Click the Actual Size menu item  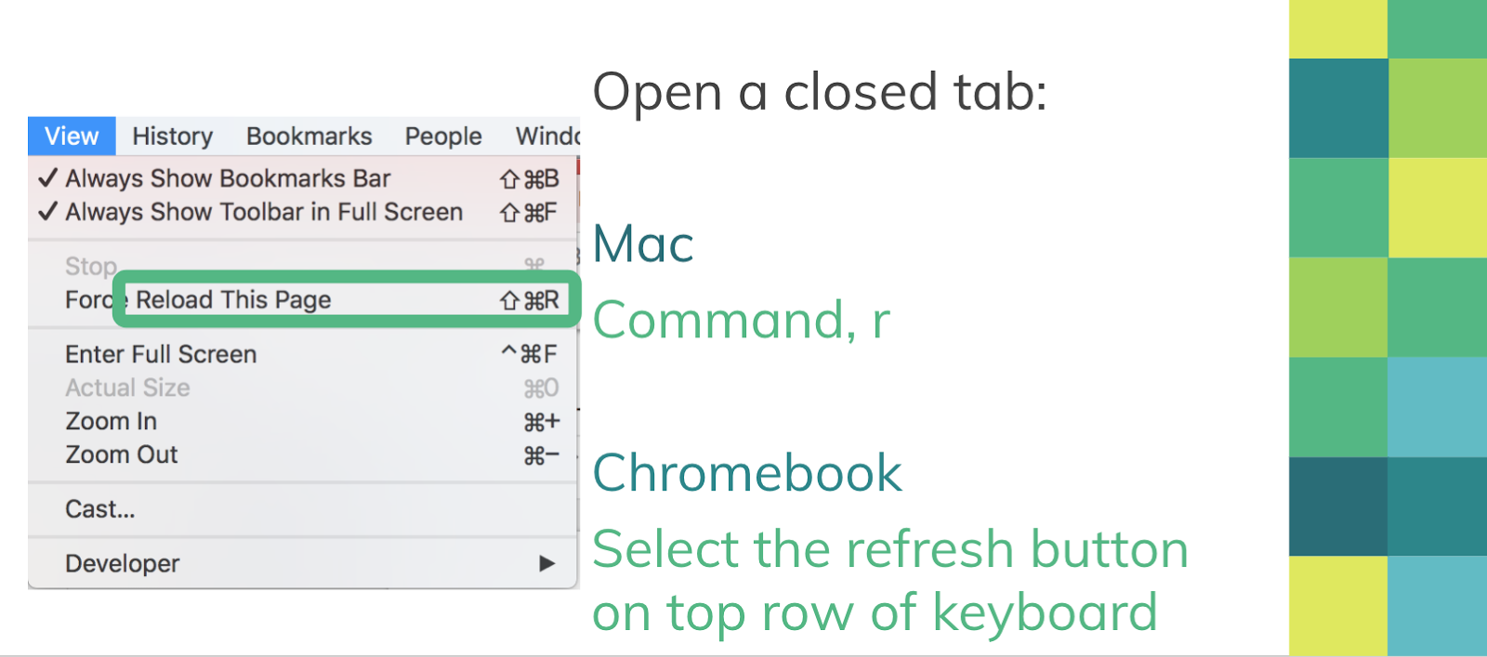(x=127, y=388)
